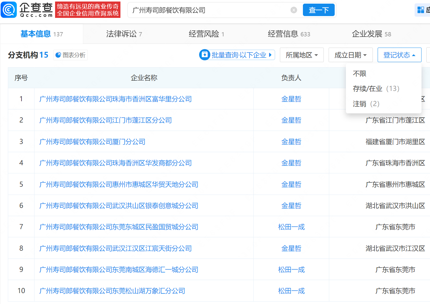Click the chart analysis pie icon
The width and height of the screenshot is (430, 304).
(58, 55)
